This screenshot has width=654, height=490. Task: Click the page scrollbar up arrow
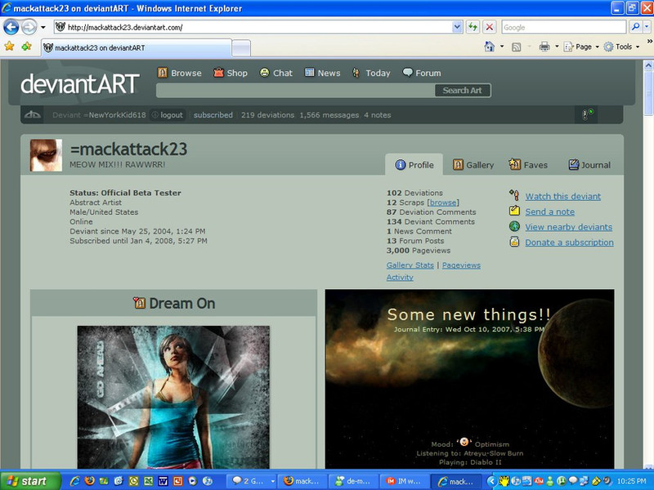click(x=648, y=65)
